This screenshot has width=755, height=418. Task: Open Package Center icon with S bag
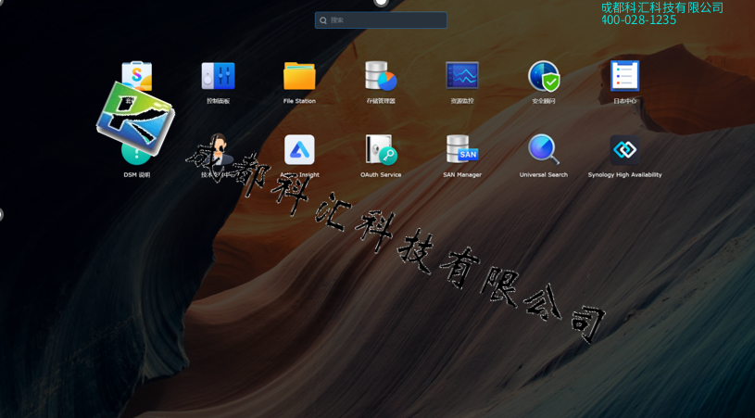tap(137, 76)
